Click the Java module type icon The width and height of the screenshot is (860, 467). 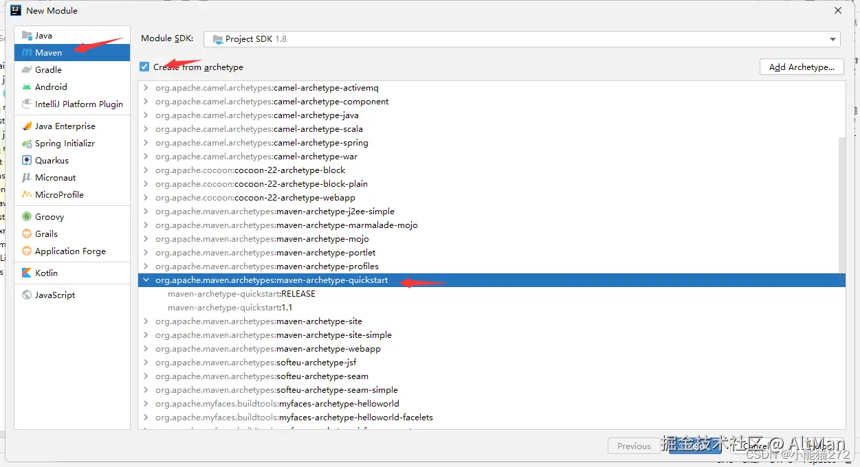pyautogui.click(x=27, y=36)
